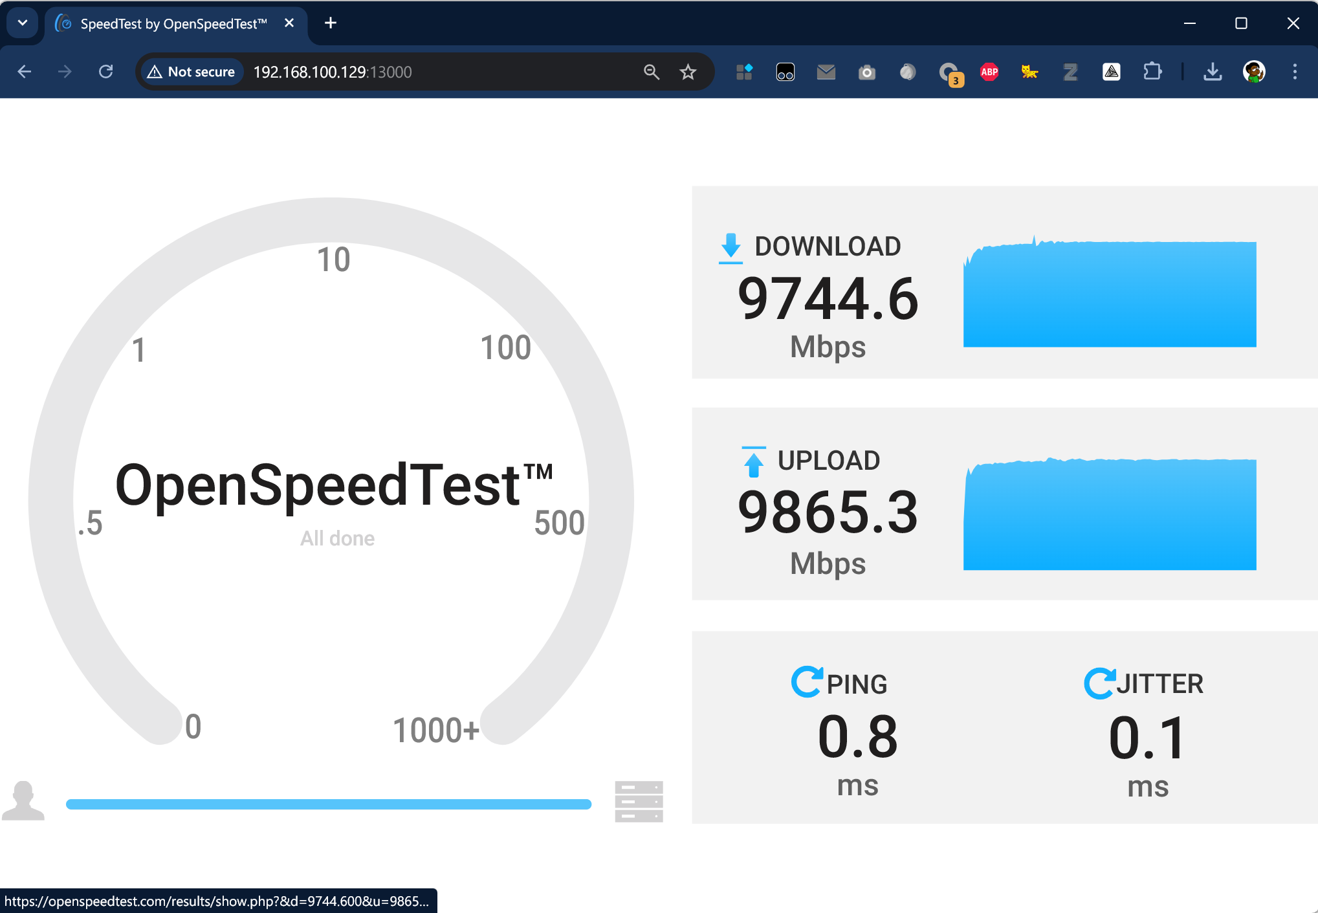This screenshot has width=1318, height=913.
Task: Click the JITTER refresh arrow icon
Action: 1099,683
